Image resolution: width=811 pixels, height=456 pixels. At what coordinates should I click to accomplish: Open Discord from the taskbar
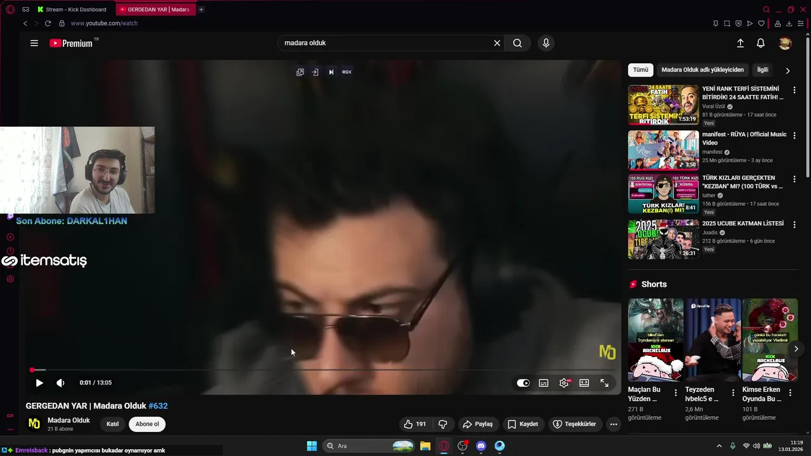coord(481,446)
